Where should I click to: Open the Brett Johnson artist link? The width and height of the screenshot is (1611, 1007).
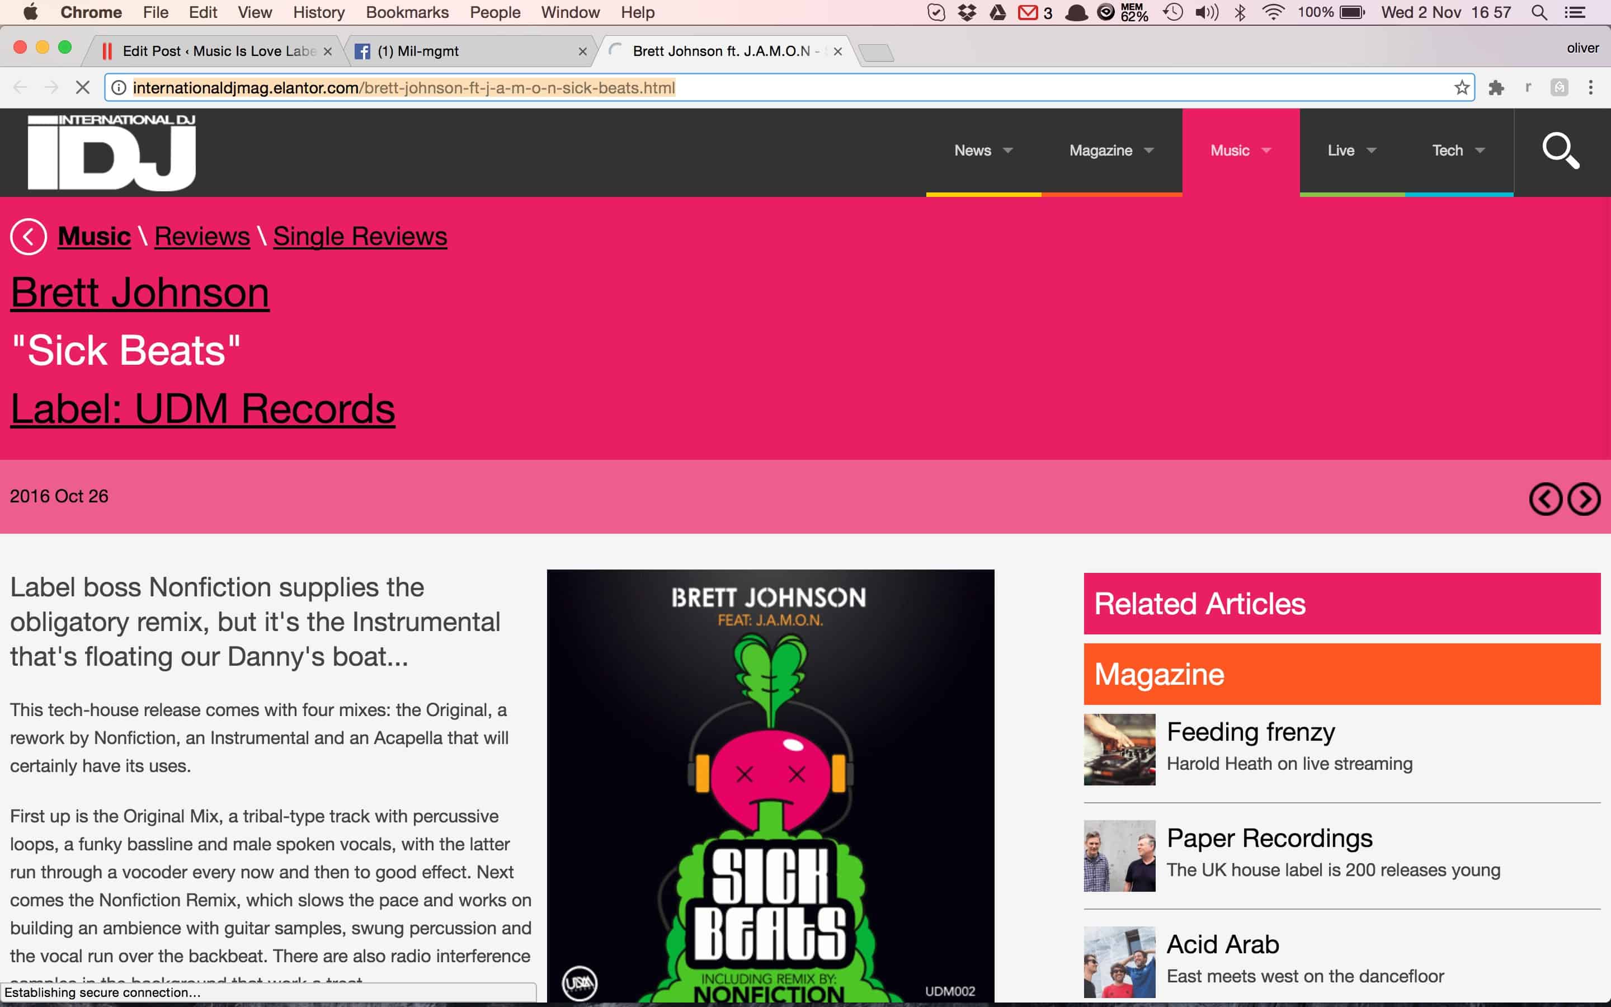pos(140,293)
